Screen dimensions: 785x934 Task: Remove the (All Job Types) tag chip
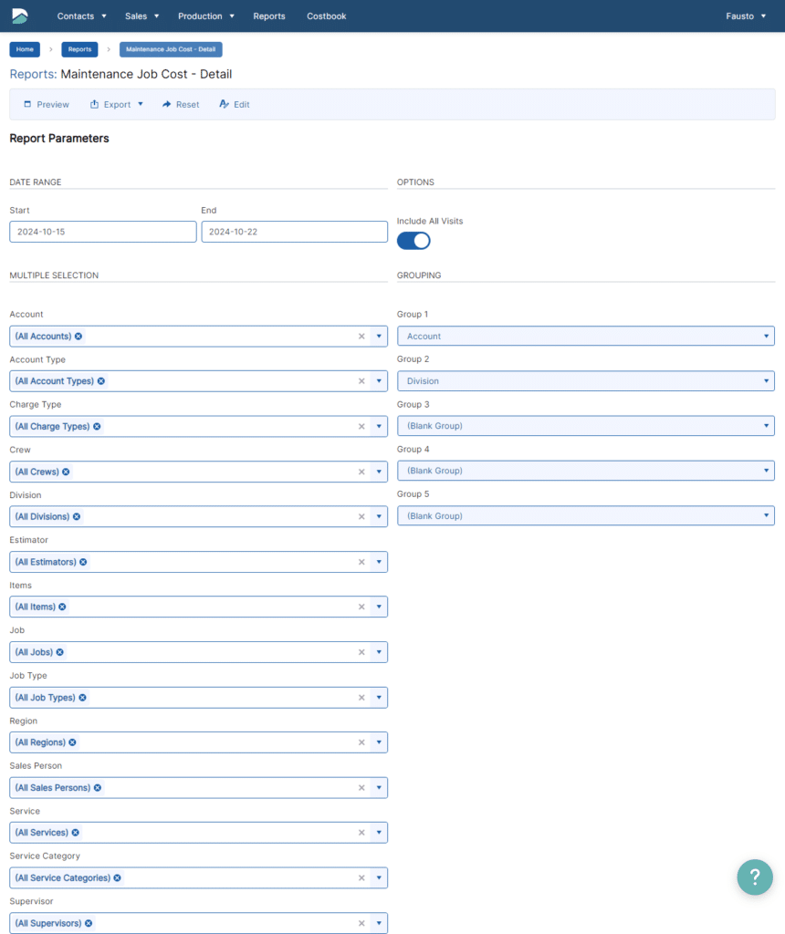coord(82,698)
